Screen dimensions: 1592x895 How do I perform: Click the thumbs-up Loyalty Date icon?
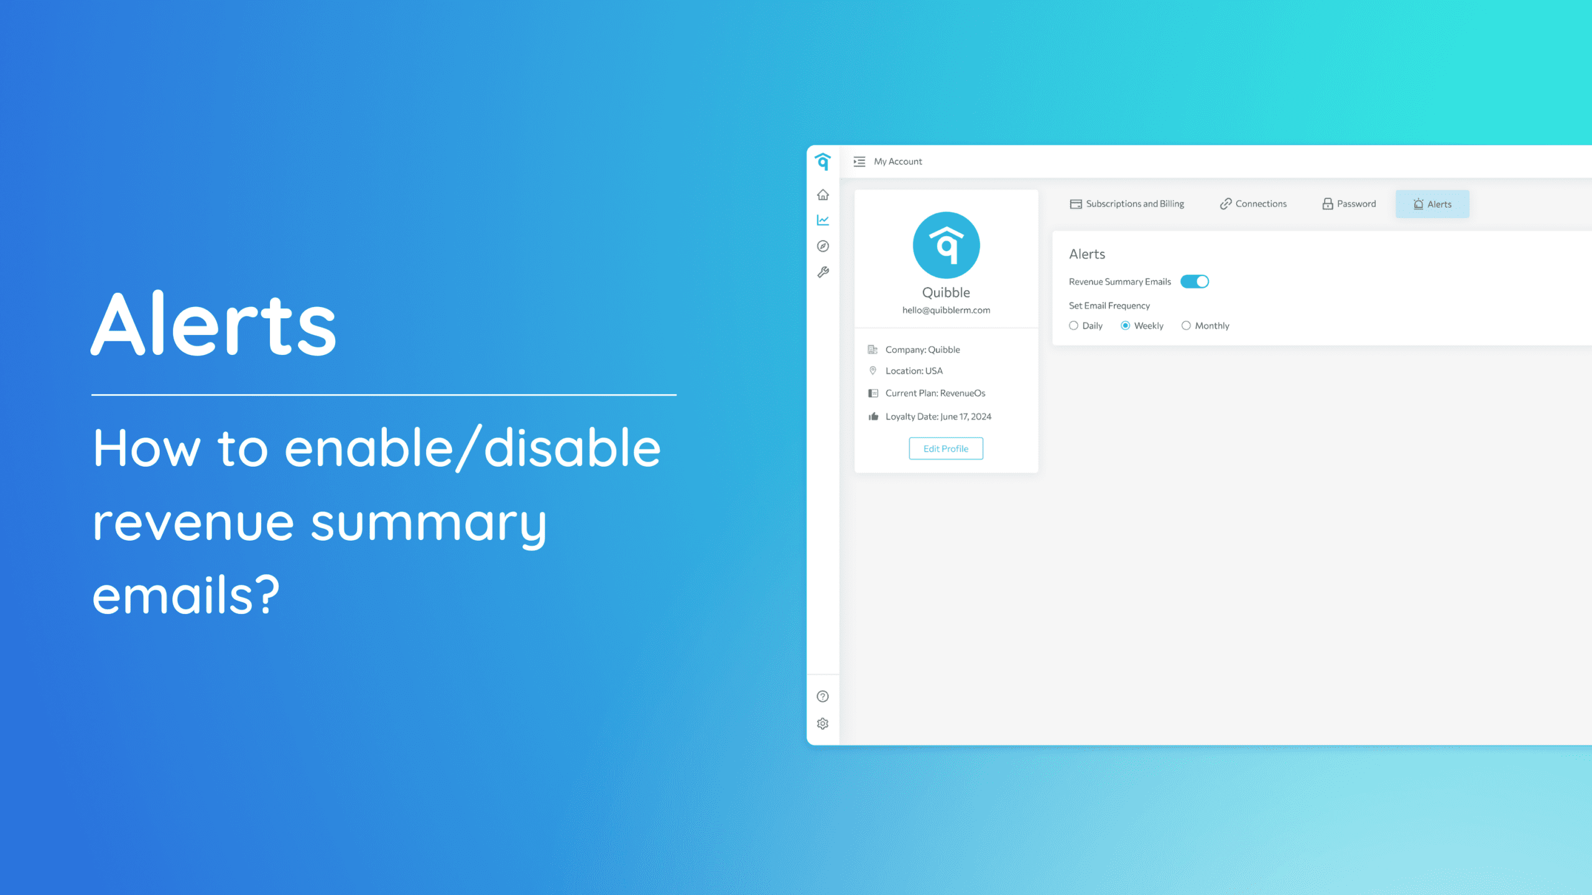tap(873, 417)
